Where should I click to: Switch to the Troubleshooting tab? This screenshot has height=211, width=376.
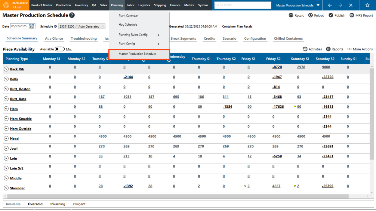(x=84, y=38)
